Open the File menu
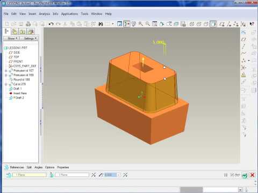This screenshot has height=193, width=258. pos(6,14)
